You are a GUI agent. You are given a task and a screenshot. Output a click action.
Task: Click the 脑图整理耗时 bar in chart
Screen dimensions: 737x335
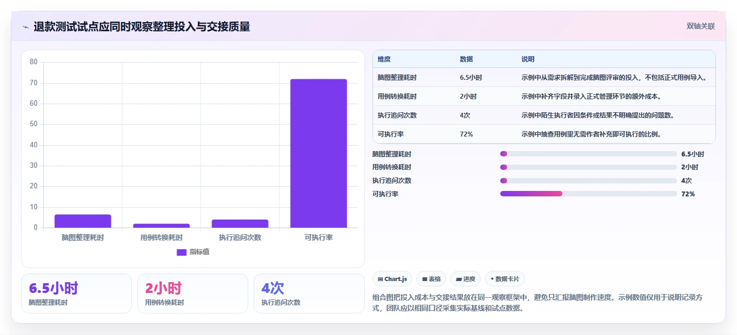pos(83,221)
